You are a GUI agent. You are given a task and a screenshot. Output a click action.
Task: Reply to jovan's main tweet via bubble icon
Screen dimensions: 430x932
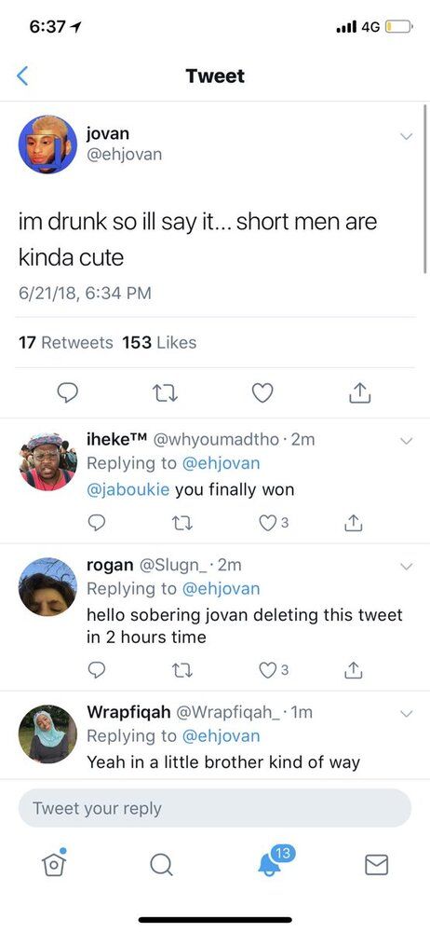[67, 393]
